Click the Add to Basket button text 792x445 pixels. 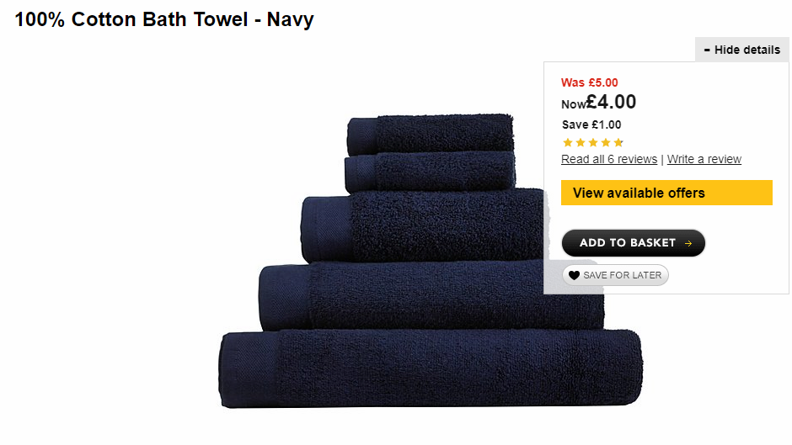tap(628, 243)
